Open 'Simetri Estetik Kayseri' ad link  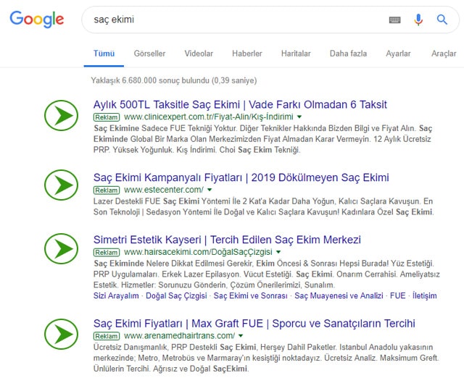click(x=227, y=240)
